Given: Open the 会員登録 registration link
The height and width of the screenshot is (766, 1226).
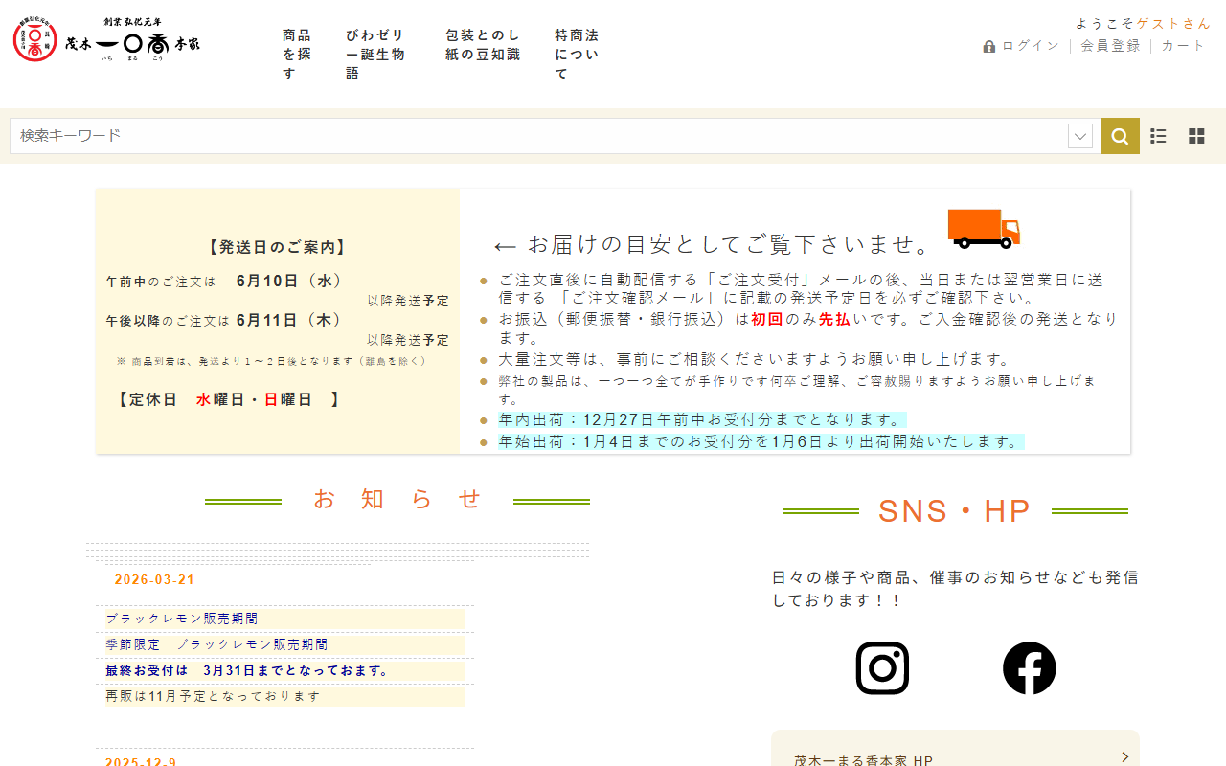Looking at the screenshot, I should [1111, 46].
